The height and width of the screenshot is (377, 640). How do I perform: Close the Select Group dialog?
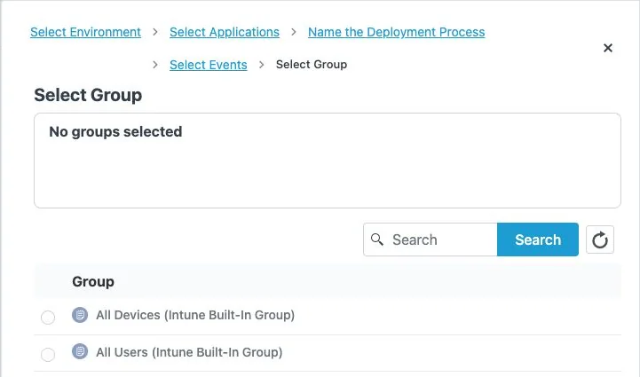(x=608, y=48)
